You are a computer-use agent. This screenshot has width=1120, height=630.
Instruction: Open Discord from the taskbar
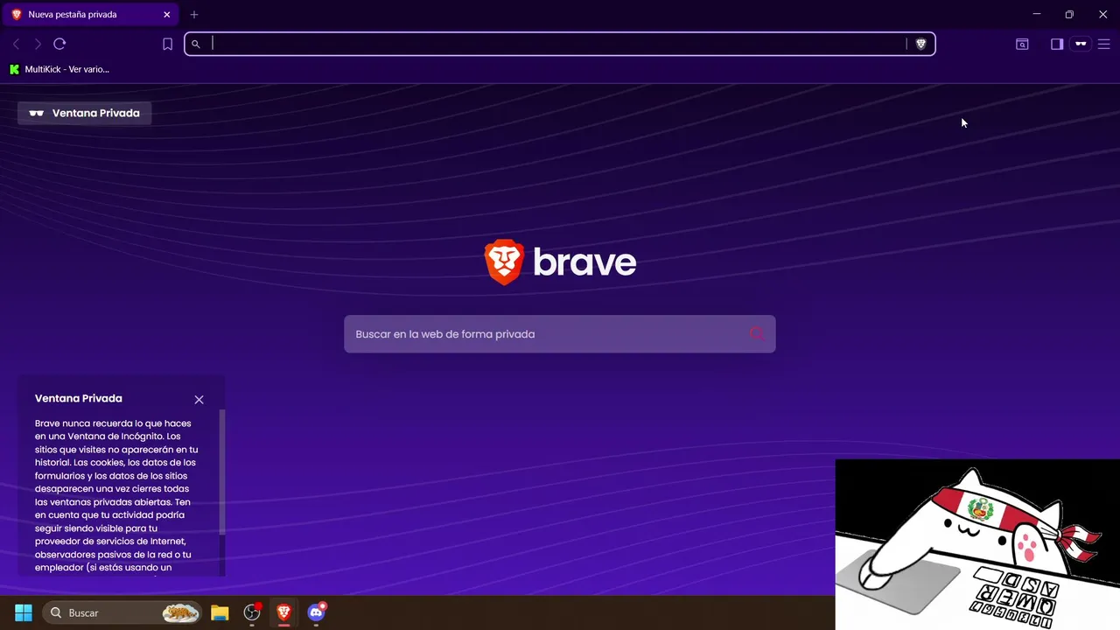coord(317,612)
